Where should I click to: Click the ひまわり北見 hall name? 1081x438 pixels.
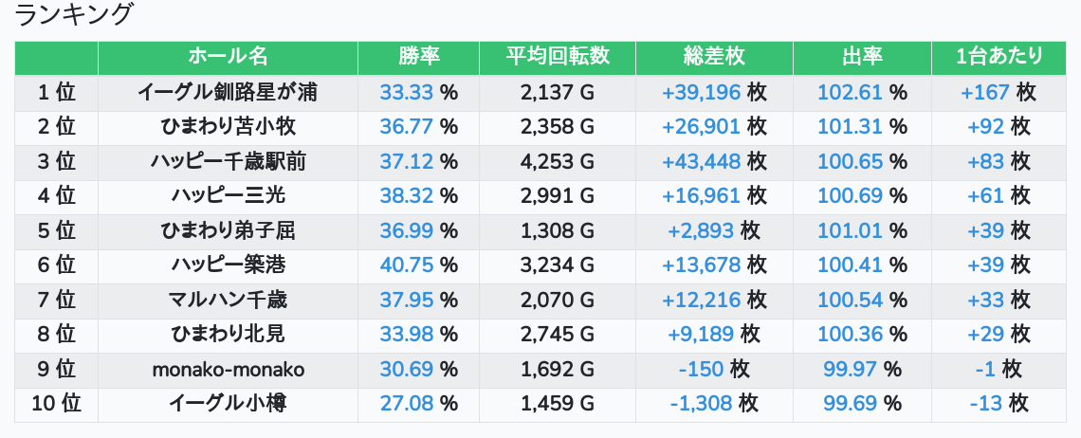tap(229, 335)
